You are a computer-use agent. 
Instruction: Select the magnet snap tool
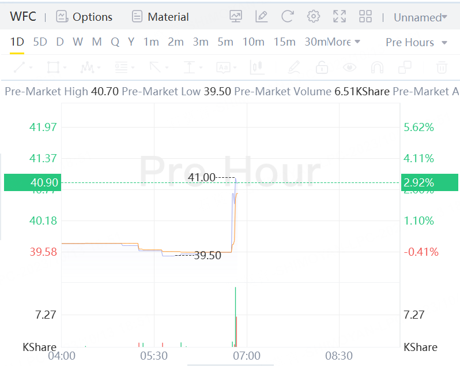tap(377, 68)
